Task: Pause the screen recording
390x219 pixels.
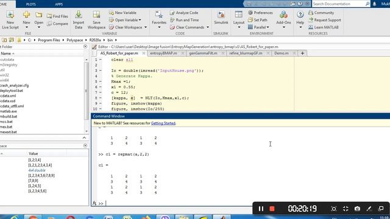Action: 261,209
